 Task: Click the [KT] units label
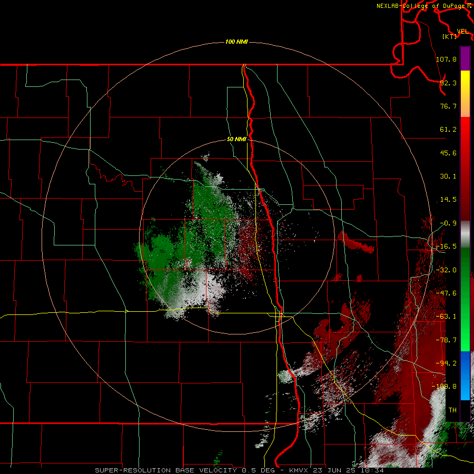450,36
